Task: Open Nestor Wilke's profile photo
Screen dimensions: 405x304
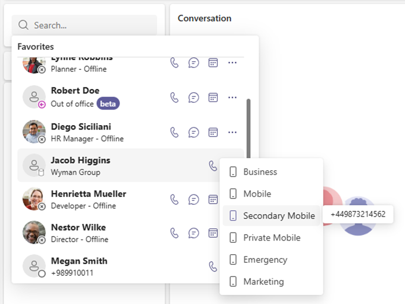Action: (34, 232)
